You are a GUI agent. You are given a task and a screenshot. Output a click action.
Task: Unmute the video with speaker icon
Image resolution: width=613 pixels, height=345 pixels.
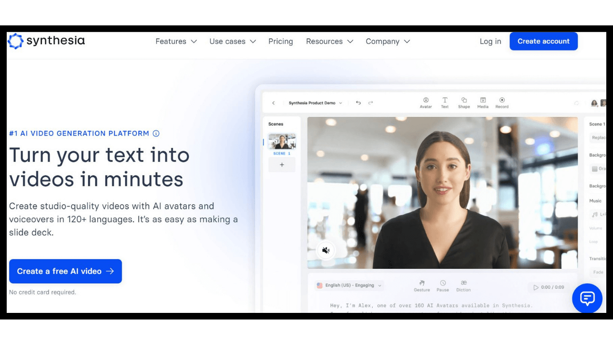tap(326, 250)
